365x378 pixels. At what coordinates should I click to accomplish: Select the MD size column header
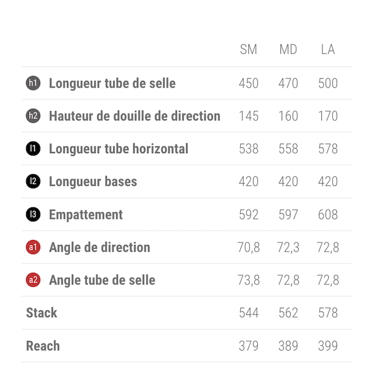click(288, 50)
